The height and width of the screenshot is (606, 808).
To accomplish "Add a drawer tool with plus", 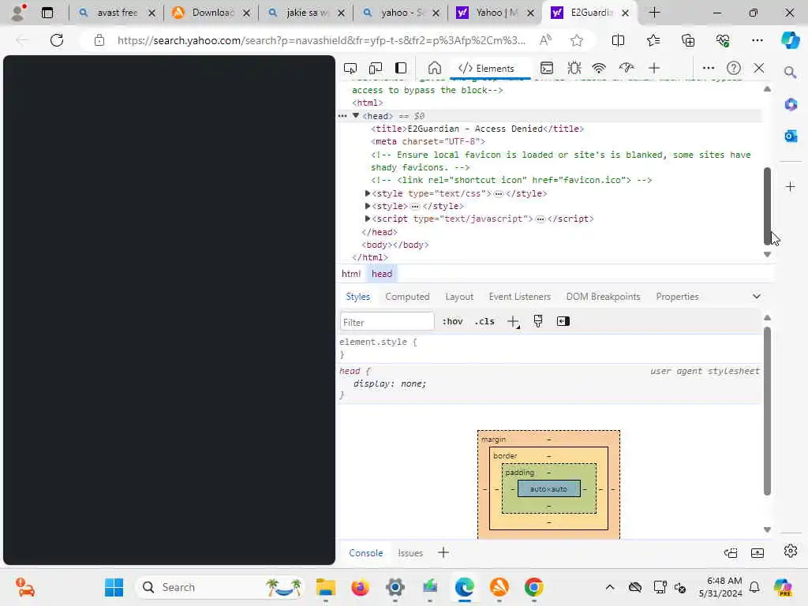I will tap(443, 552).
